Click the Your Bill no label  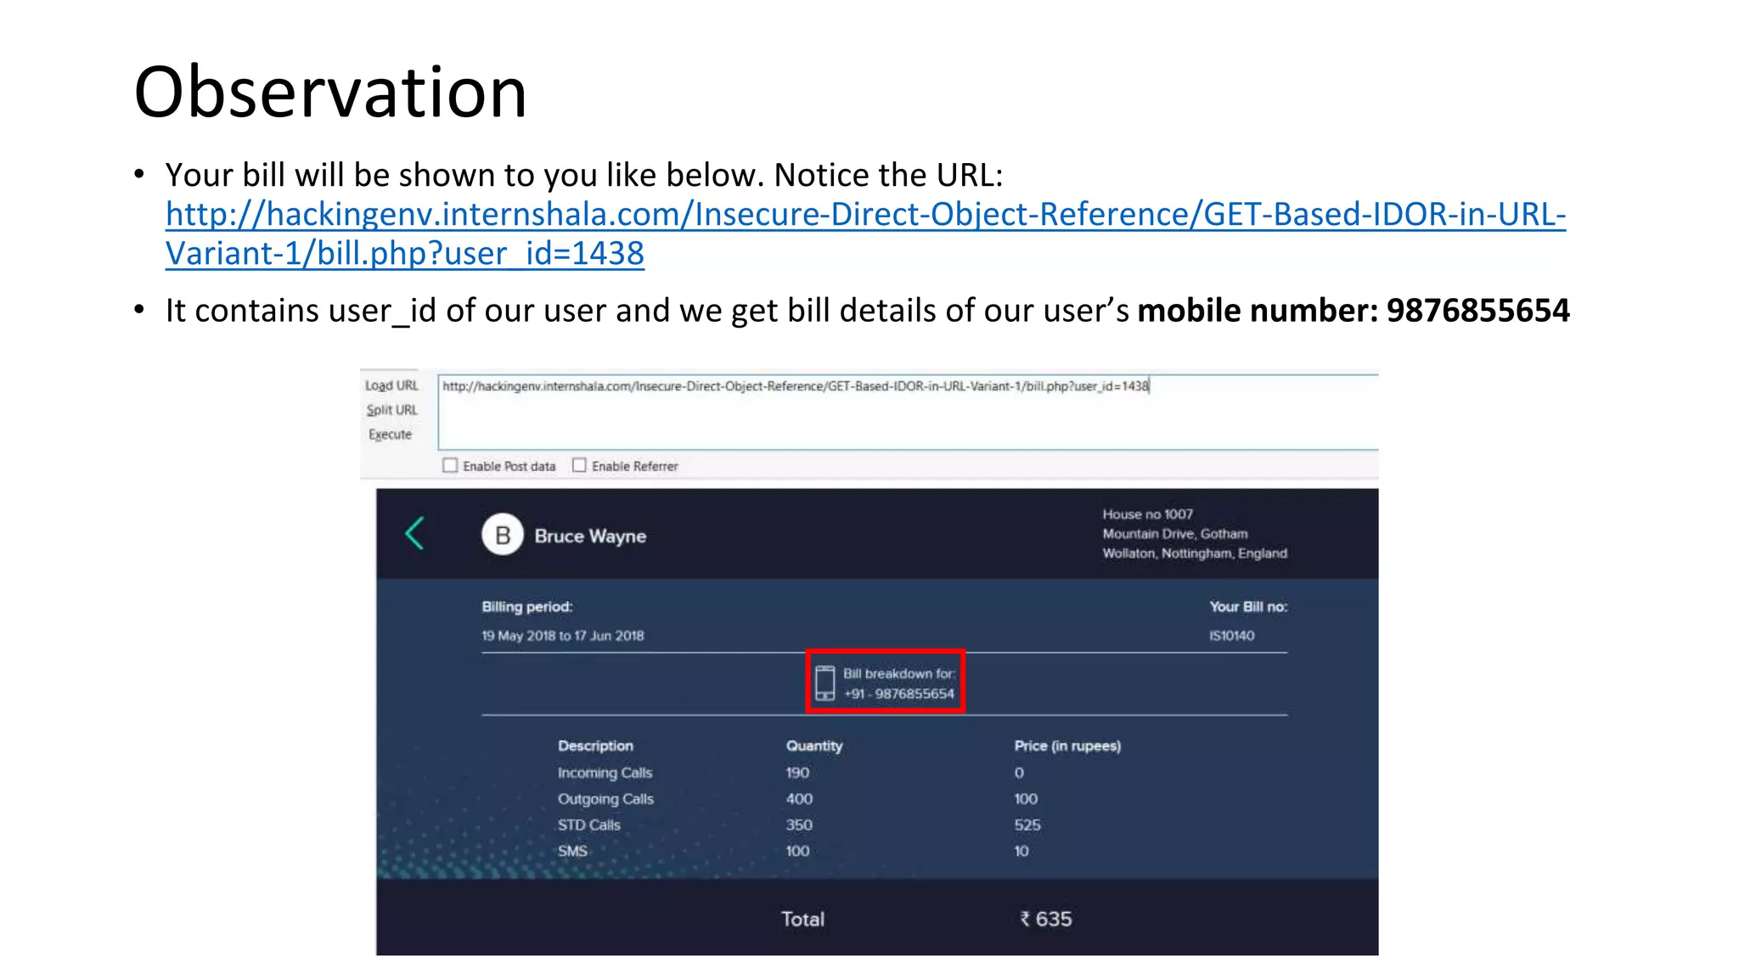(1248, 607)
